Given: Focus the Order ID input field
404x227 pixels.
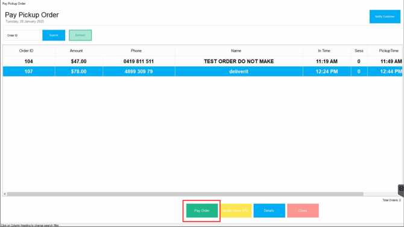Looking at the screenshot, I should pyautogui.click(x=23, y=36).
